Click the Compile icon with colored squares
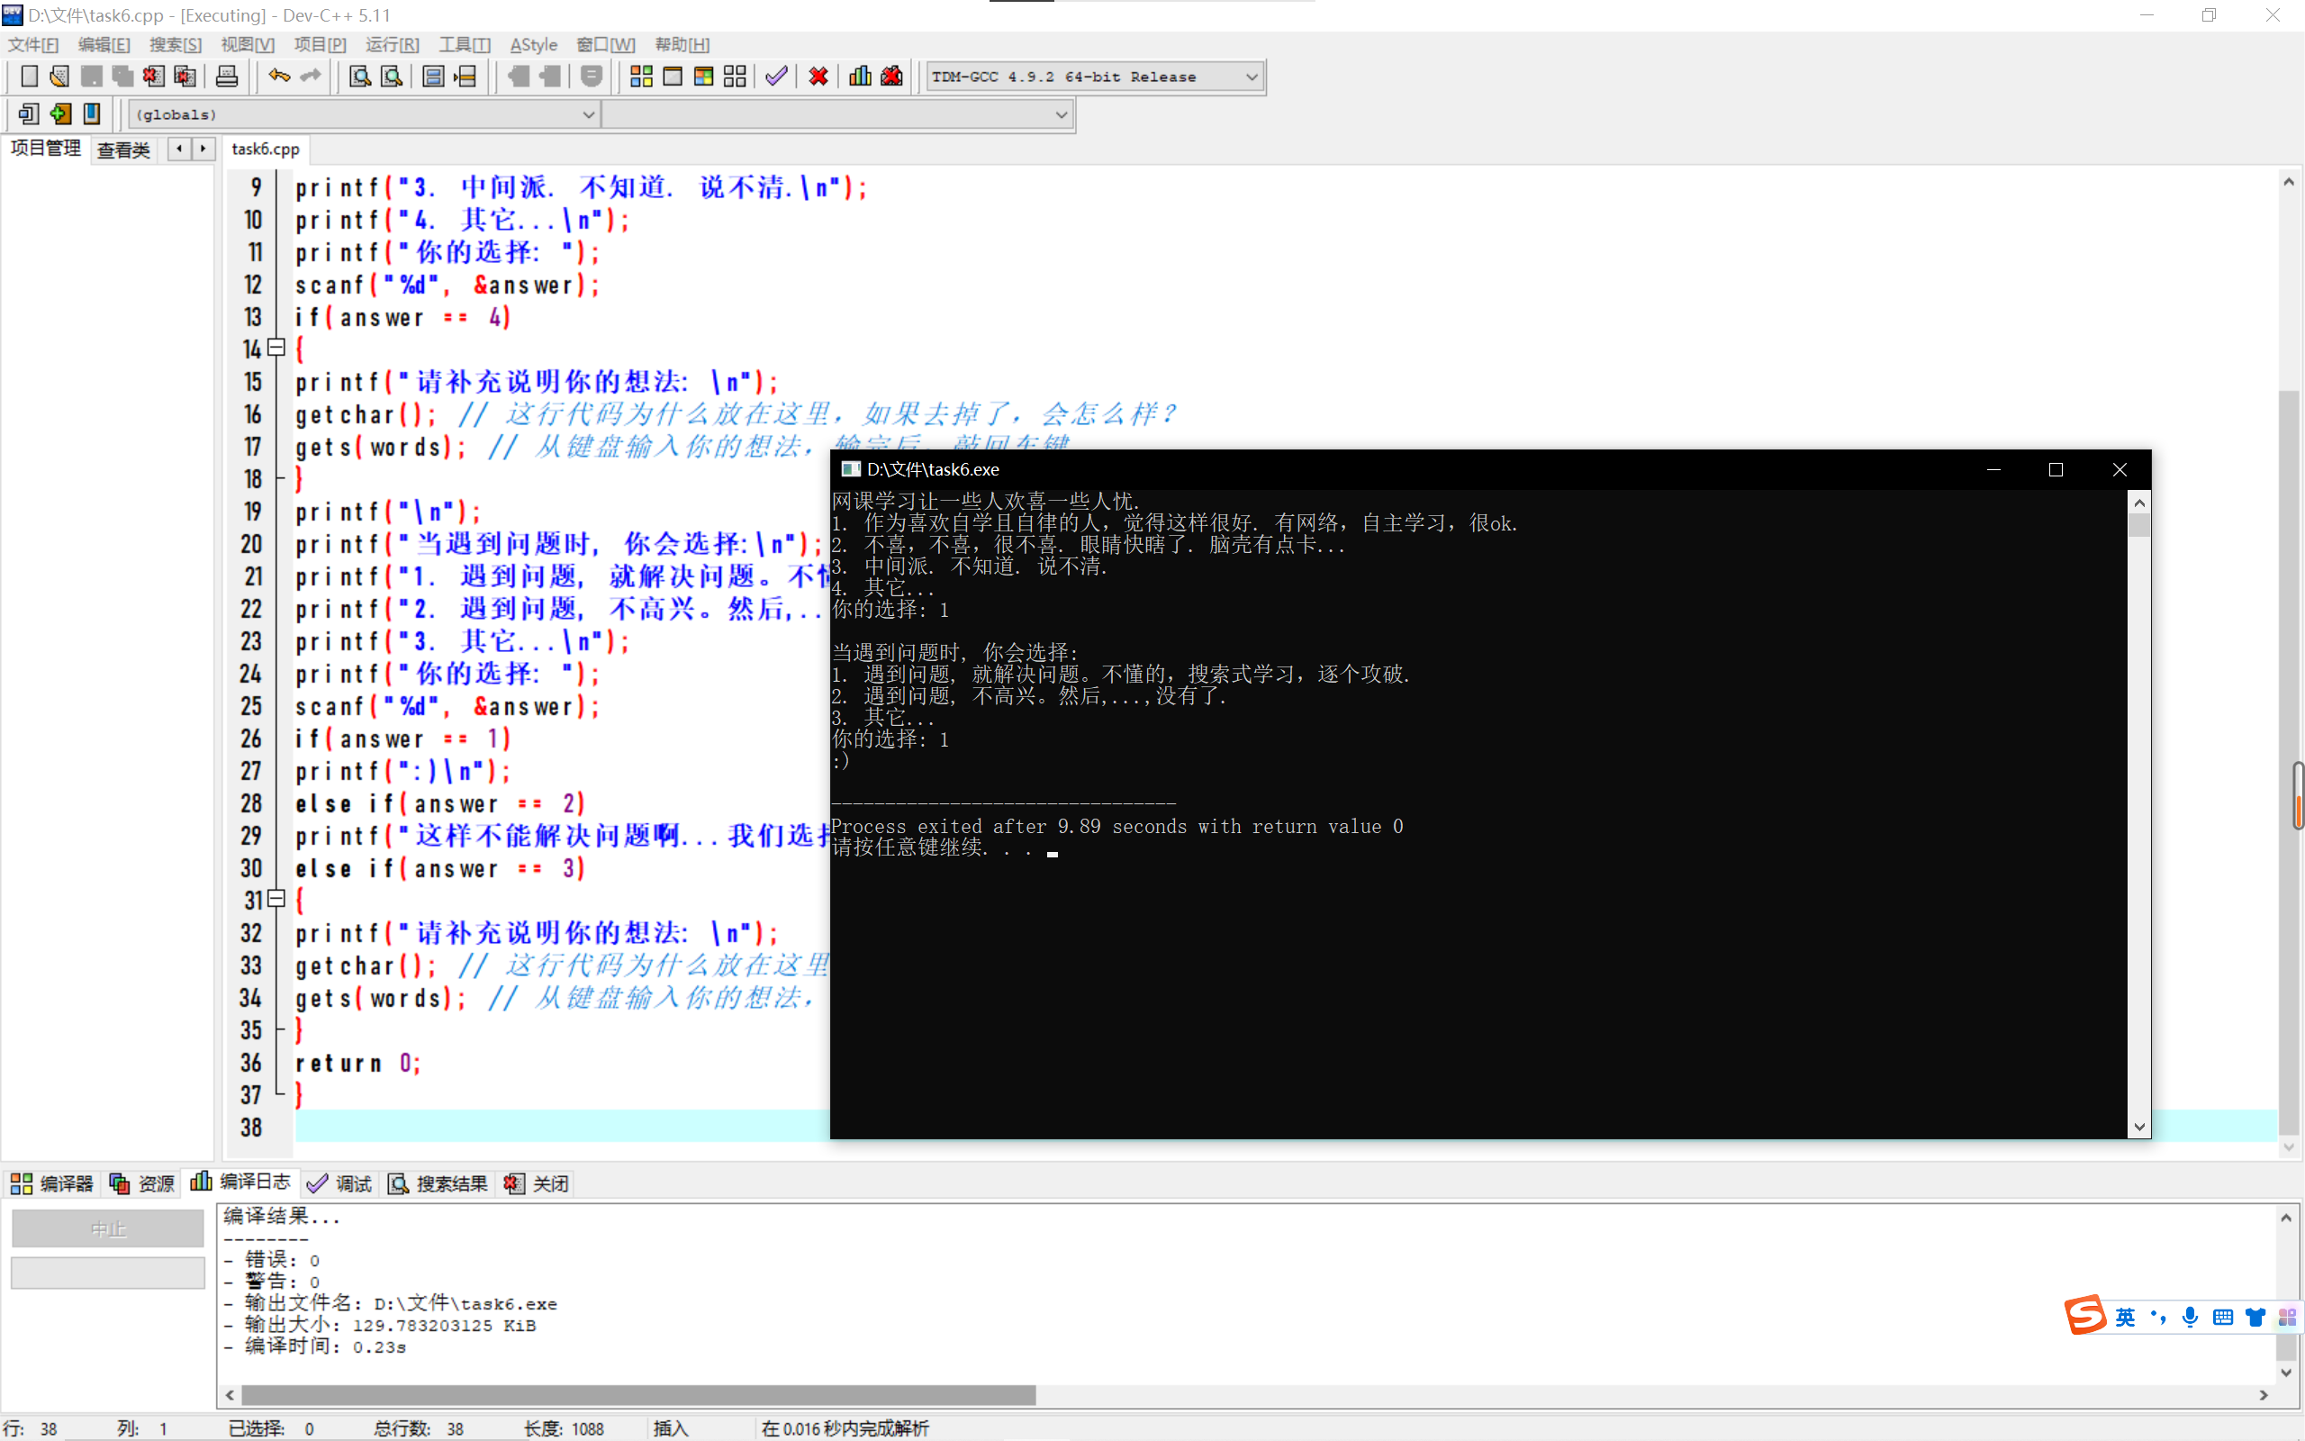The image size is (2305, 1441). [x=641, y=77]
